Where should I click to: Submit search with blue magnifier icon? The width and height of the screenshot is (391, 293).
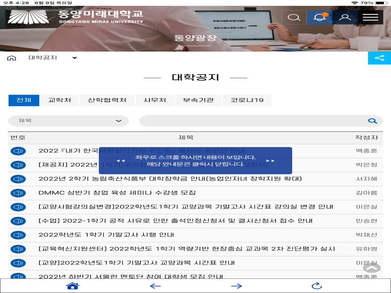coord(372,121)
